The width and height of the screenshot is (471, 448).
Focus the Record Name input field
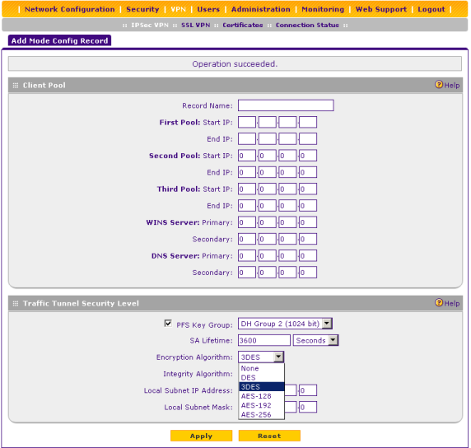point(286,105)
